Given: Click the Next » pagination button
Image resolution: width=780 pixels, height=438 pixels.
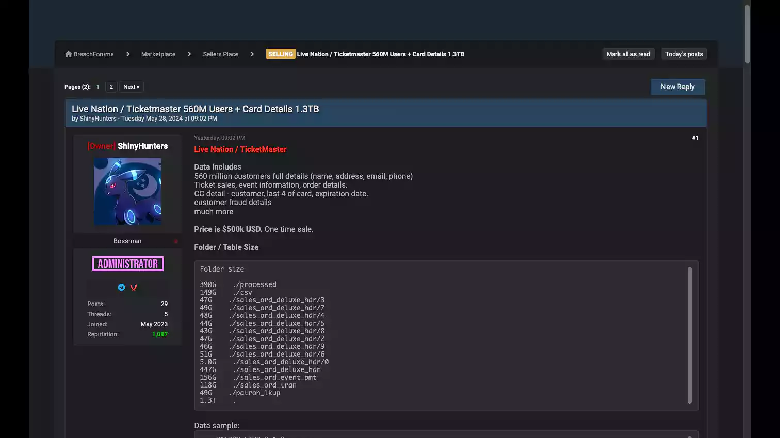Looking at the screenshot, I should click(x=132, y=87).
